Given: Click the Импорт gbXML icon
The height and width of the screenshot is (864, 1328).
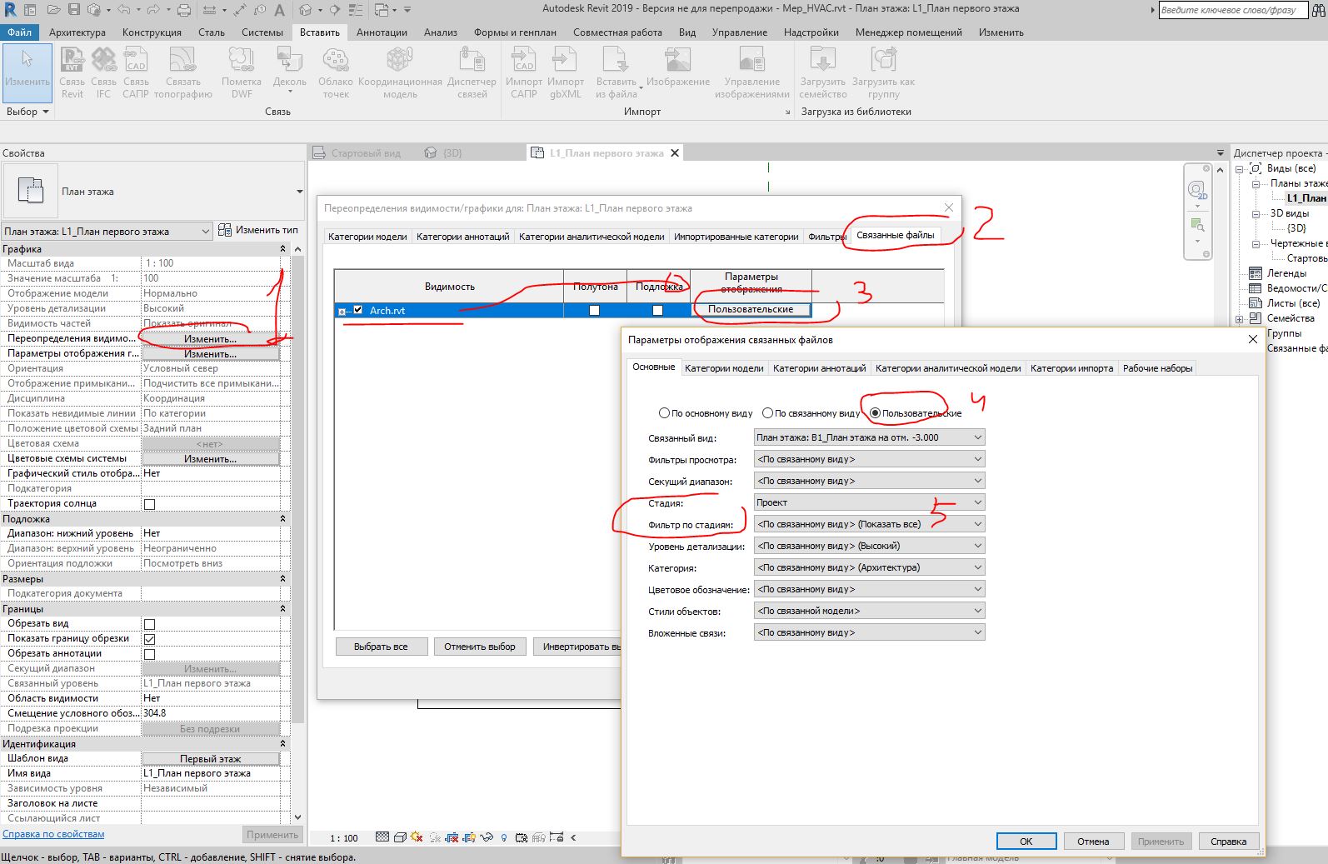Looking at the screenshot, I should tap(565, 61).
